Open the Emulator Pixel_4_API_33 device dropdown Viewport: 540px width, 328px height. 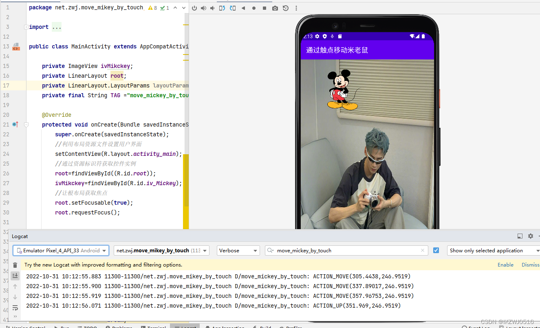pyautogui.click(x=61, y=251)
